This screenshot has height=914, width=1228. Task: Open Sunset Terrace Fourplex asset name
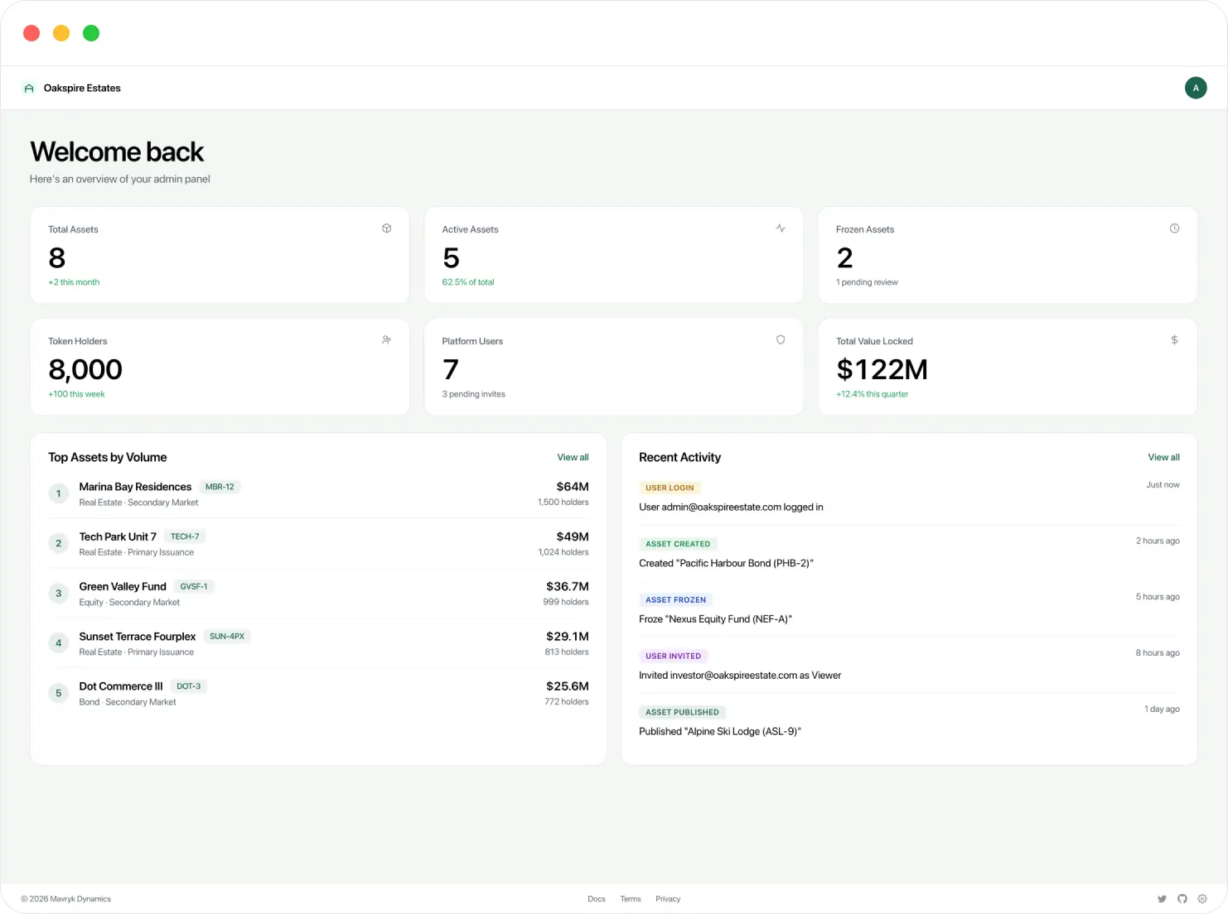[138, 637]
